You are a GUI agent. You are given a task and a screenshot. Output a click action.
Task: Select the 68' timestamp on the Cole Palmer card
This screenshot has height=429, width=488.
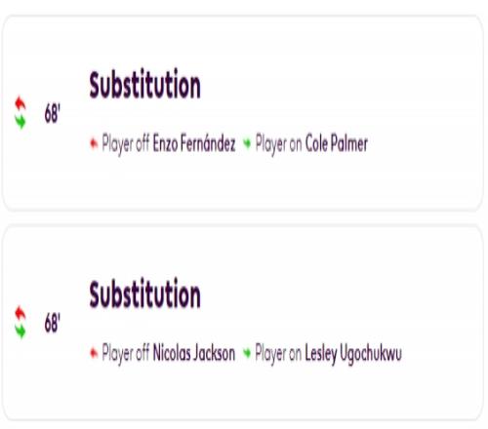(x=53, y=114)
